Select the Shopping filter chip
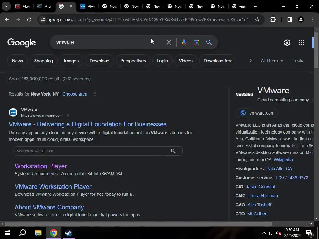Screen dimensions: 319x239 pyautogui.click(x=44, y=61)
